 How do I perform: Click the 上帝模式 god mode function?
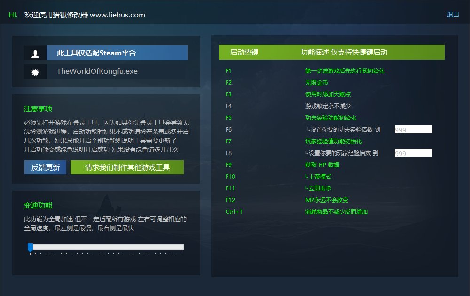318,177
